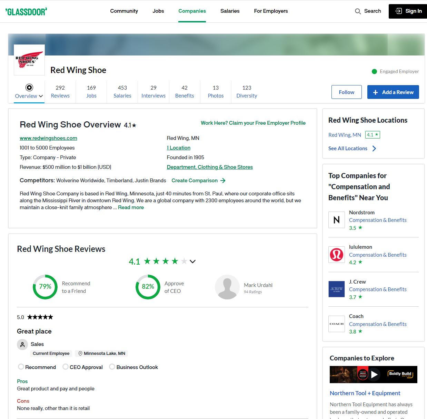Open the Jobs menu item
427x419 pixels.
(158, 11)
